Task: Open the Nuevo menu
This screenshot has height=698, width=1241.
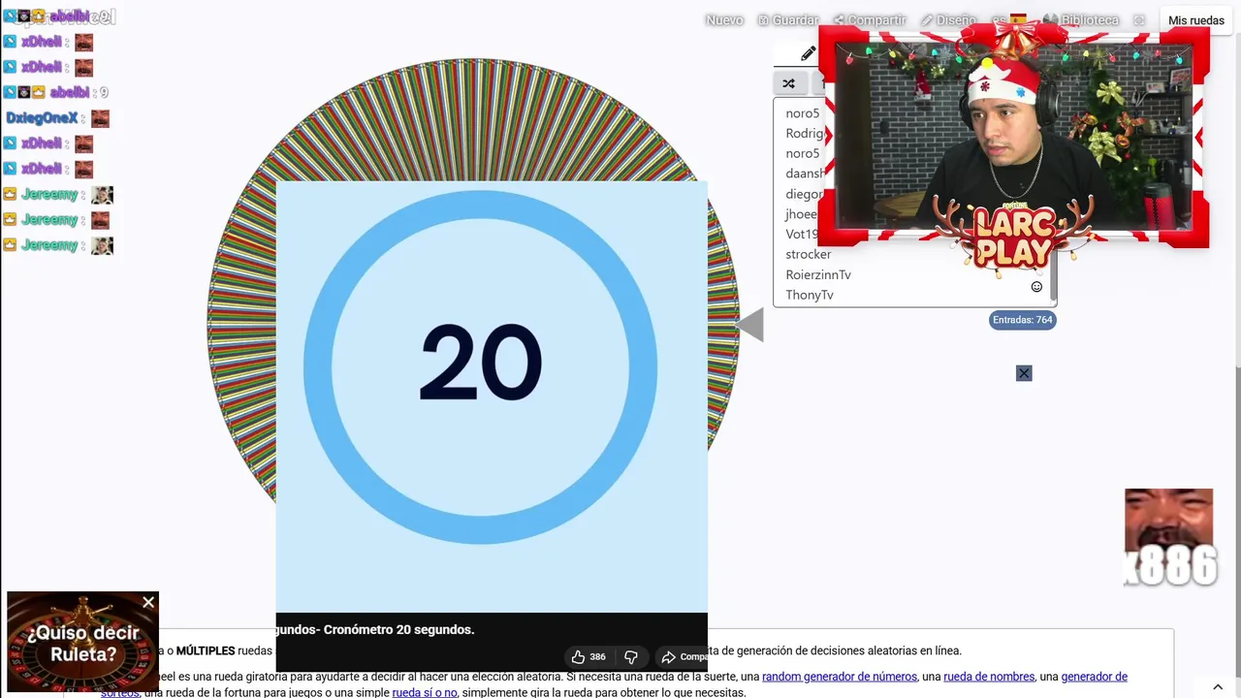Action: click(724, 20)
